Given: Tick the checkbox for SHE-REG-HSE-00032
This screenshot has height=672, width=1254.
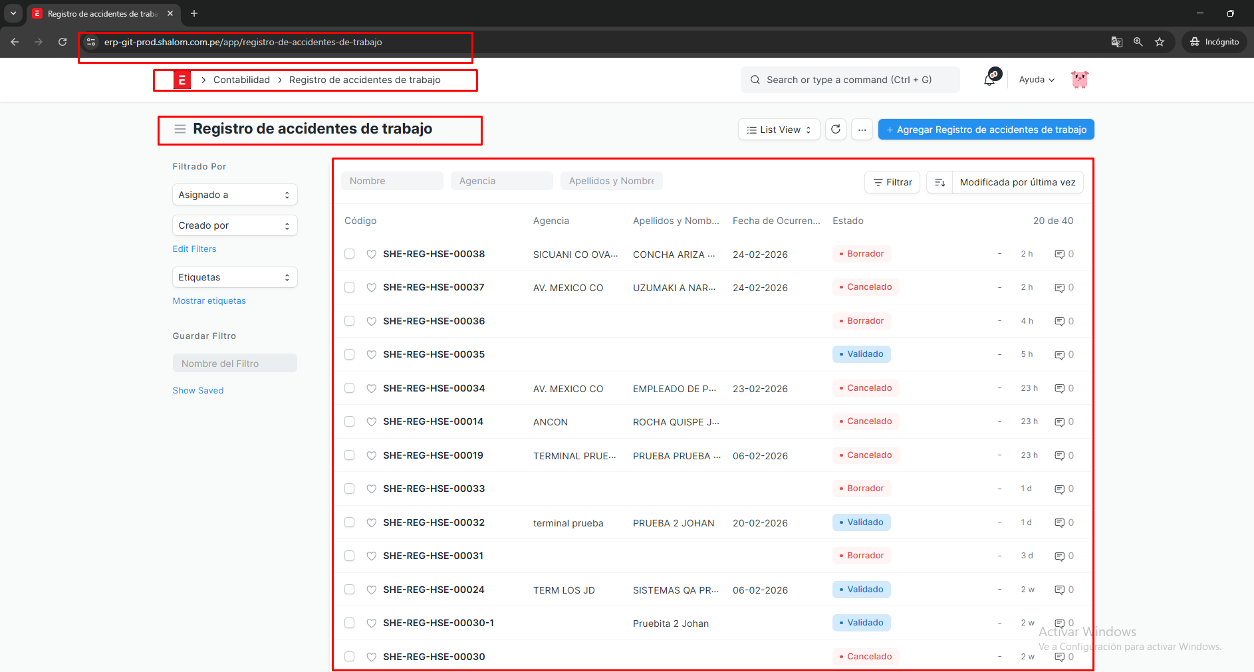Looking at the screenshot, I should pyautogui.click(x=349, y=522).
